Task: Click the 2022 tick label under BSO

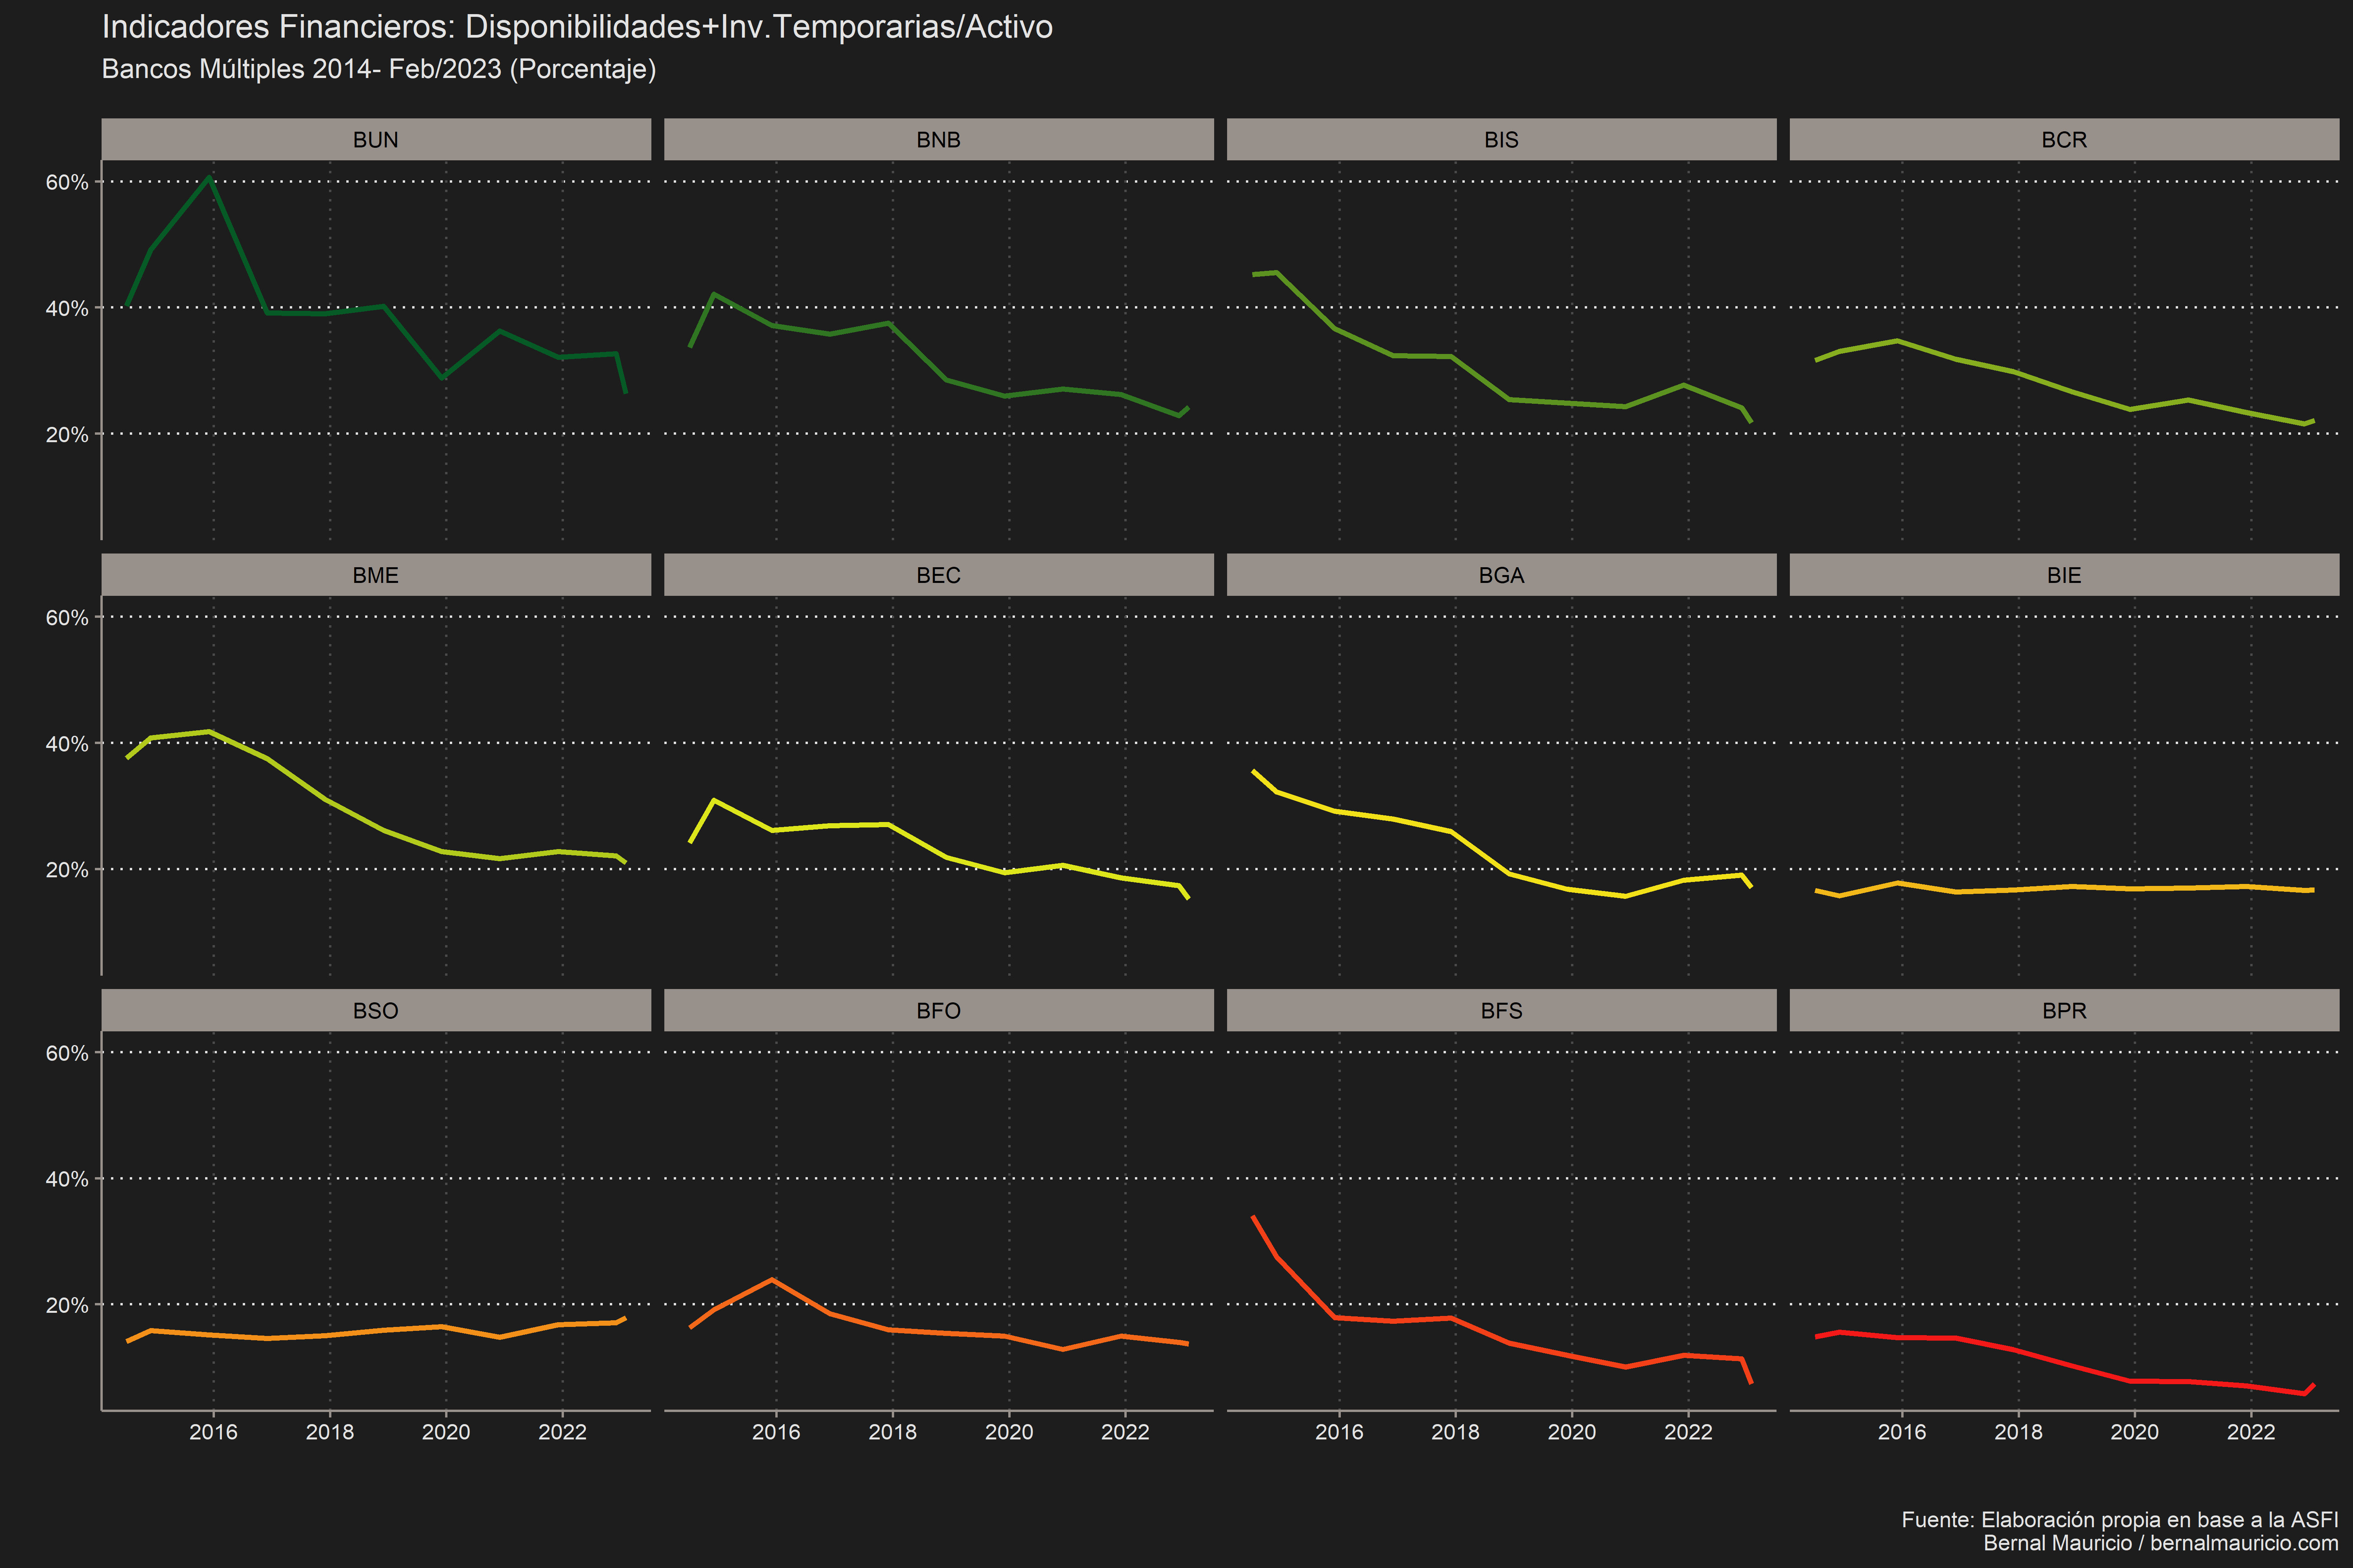Action: click(x=562, y=1432)
